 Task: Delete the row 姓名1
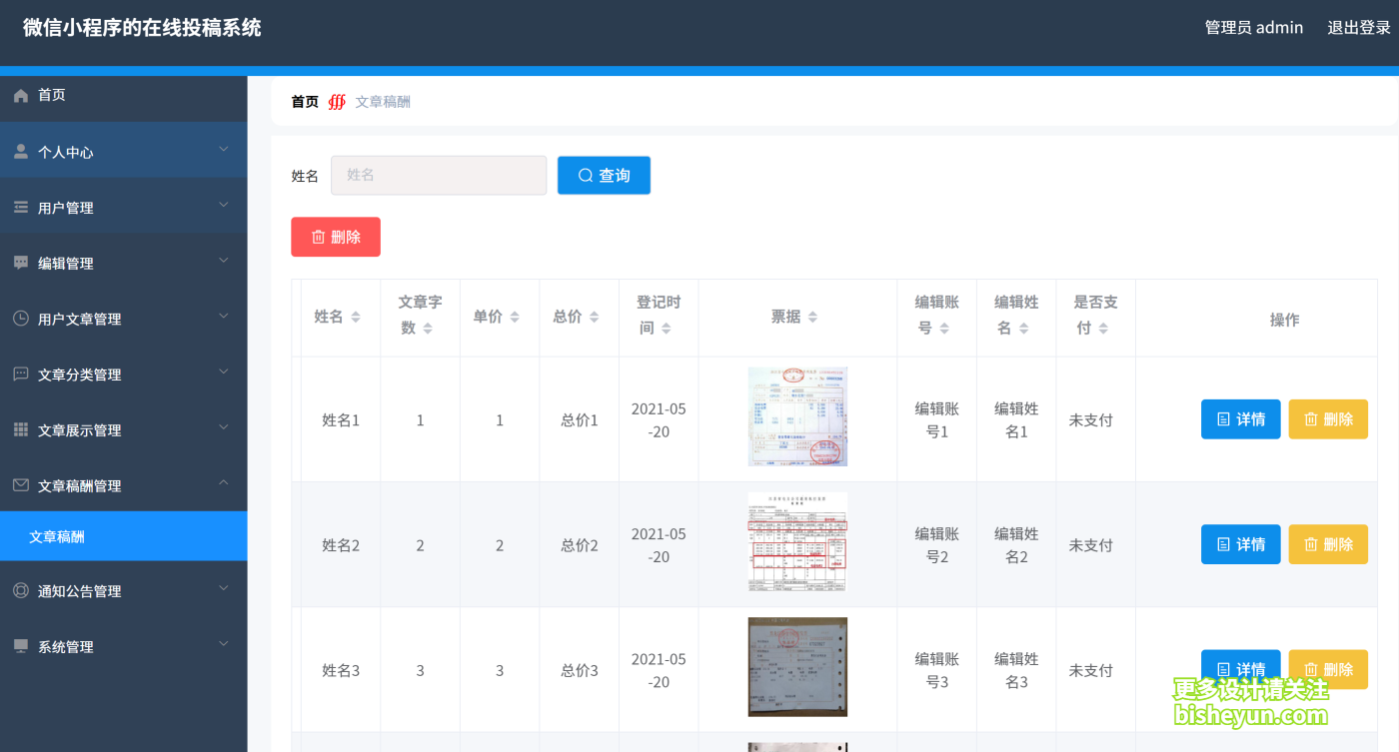coord(1328,419)
